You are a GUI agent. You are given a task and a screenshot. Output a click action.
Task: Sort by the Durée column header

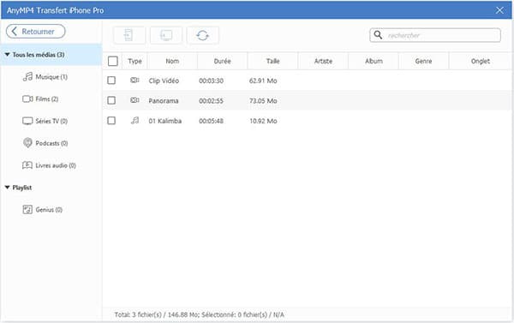click(222, 61)
